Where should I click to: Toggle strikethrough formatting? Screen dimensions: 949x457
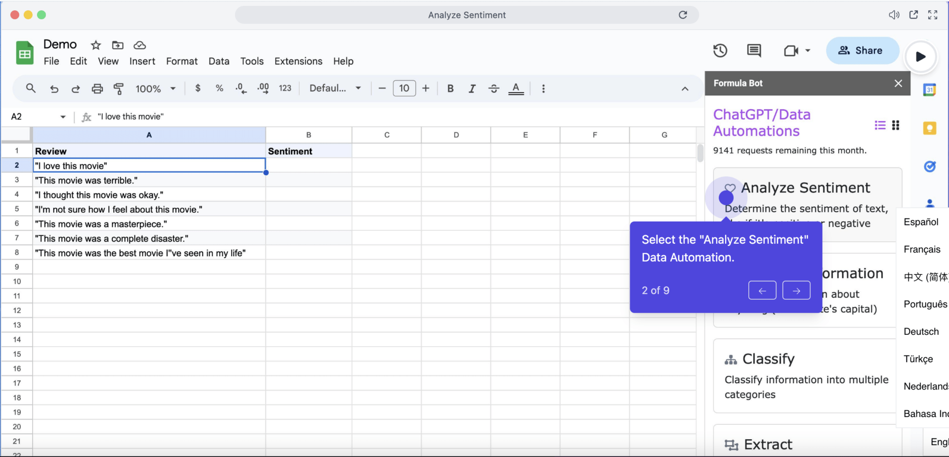click(x=494, y=88)
